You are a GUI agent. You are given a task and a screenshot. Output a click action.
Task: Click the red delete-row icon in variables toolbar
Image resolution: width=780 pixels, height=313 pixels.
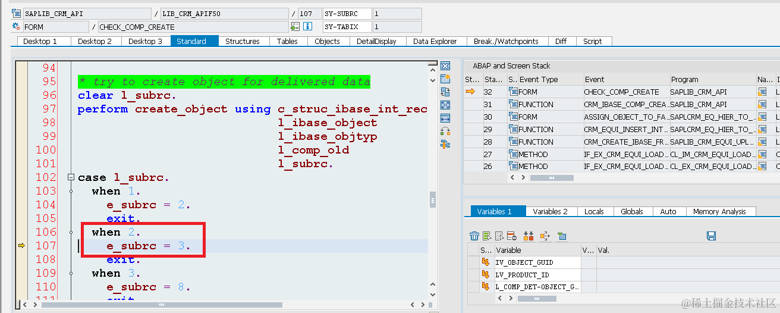tap(512, 236)
